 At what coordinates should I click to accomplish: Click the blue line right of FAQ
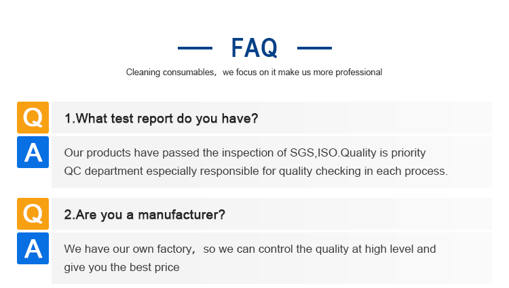pos(314,48)
